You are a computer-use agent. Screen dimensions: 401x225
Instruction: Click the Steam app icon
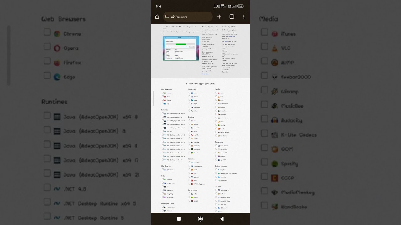[x=165, y=187]
